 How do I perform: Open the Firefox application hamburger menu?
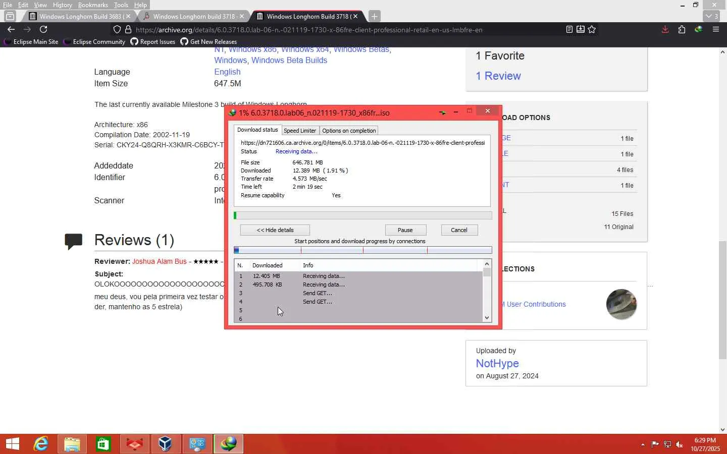(x=716, y=30)
